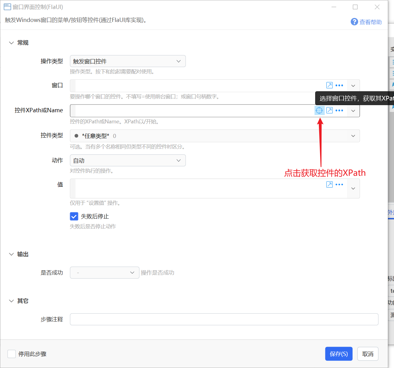
Task: Toggle the 失败后停止 checkbox
Action: [74, 216]
